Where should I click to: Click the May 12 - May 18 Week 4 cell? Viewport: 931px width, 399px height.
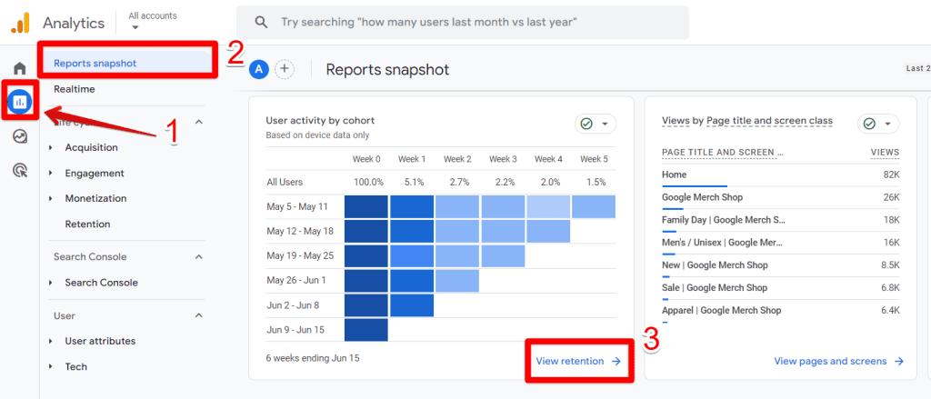click(548, 232)
